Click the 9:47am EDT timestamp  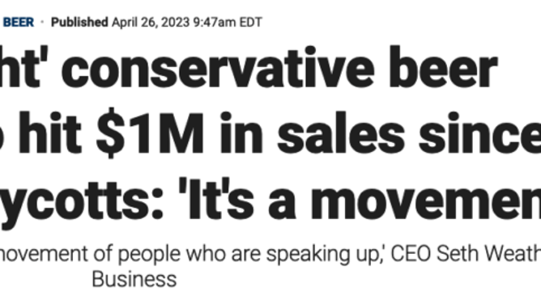(x=228, y=23)
